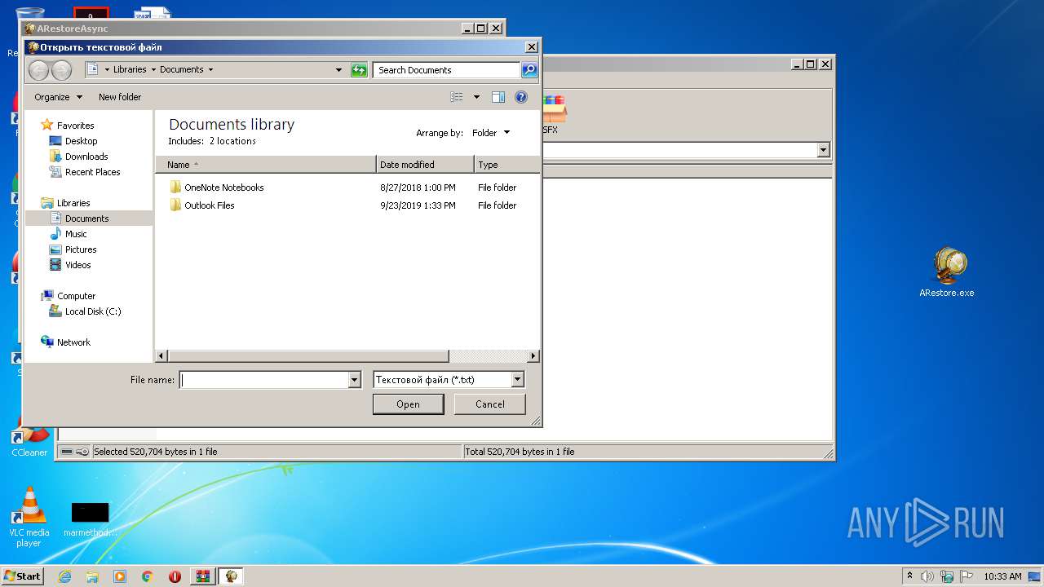Click New folder in toolbar
The image size is (1044, 587).
point(120,97)
